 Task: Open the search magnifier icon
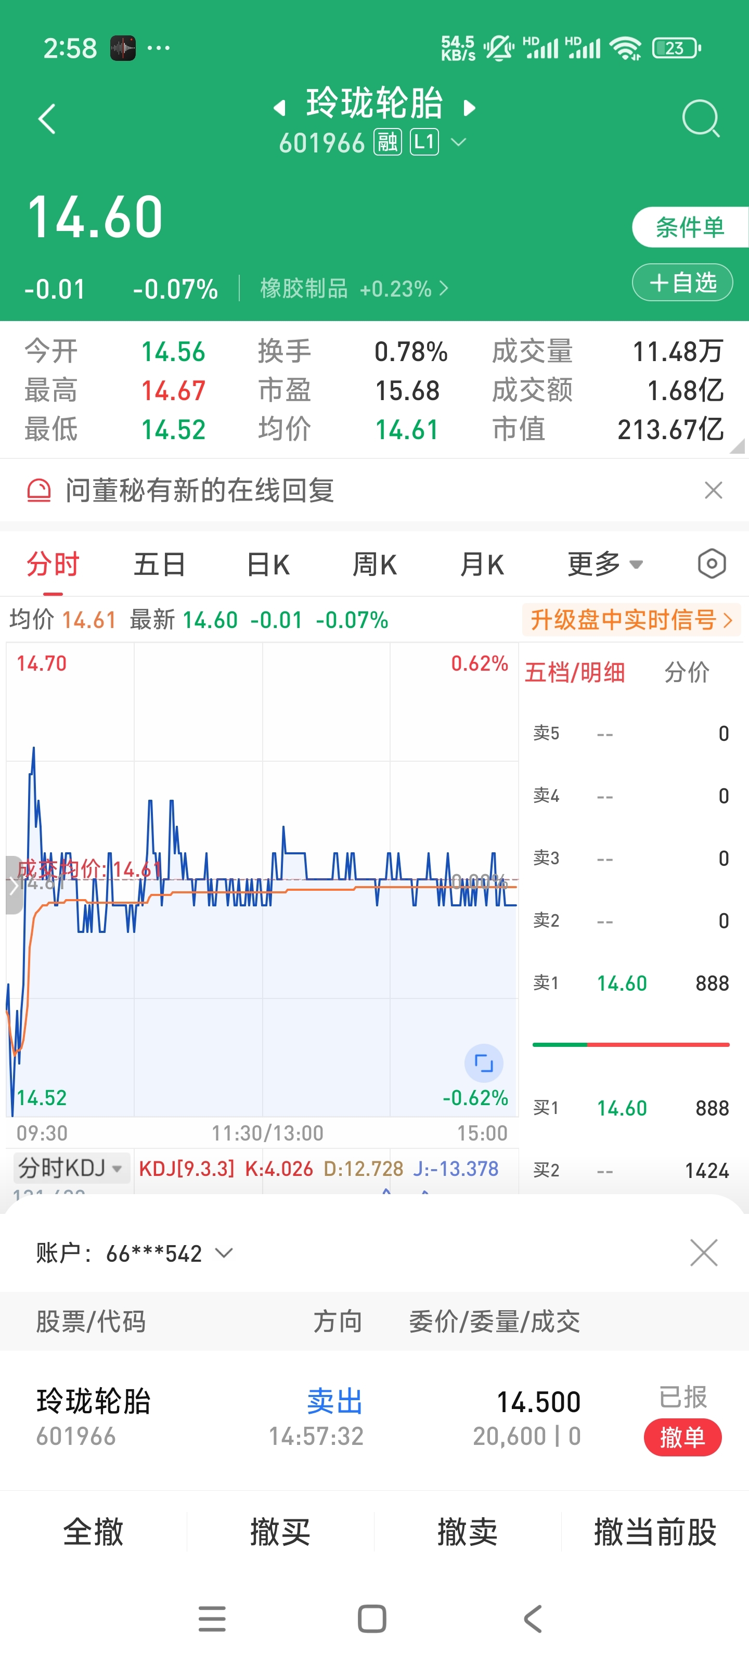pyautogui.click(x=701, y=119)
